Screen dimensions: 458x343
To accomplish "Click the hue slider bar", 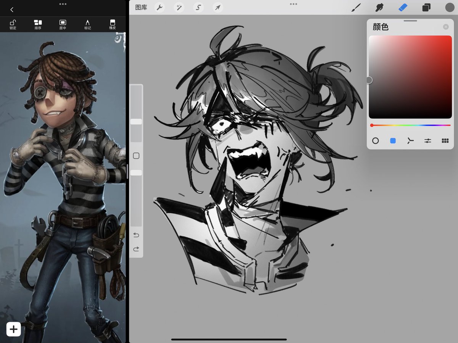I will 410,125.
